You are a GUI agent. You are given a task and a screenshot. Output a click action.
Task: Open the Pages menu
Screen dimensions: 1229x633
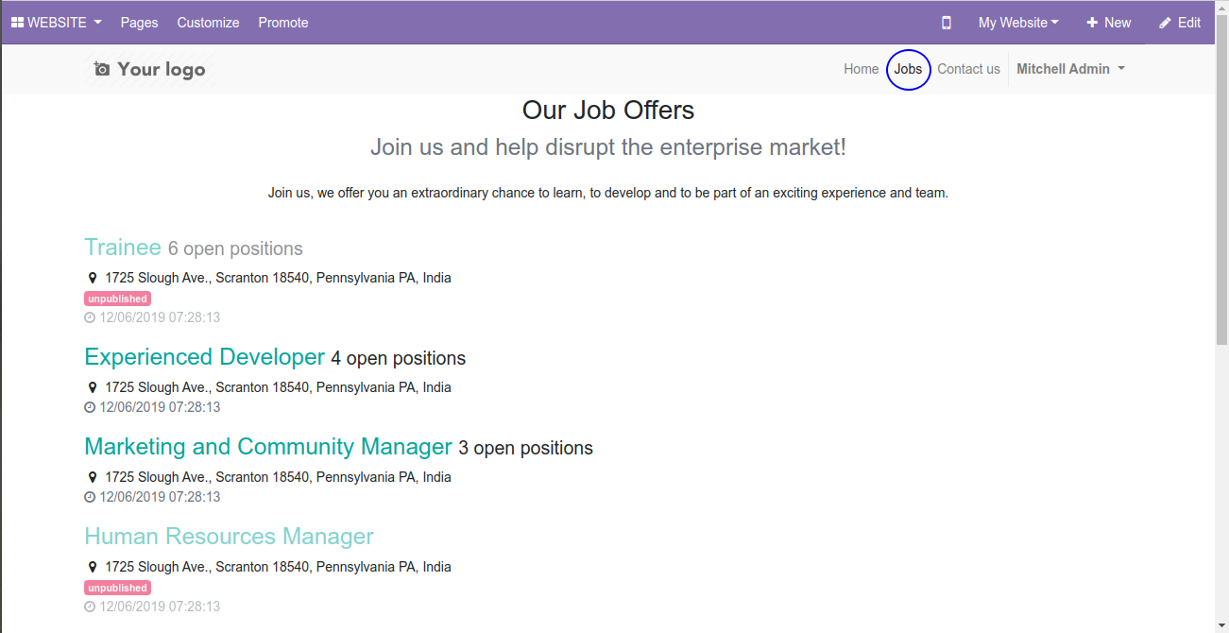[139, 23]
